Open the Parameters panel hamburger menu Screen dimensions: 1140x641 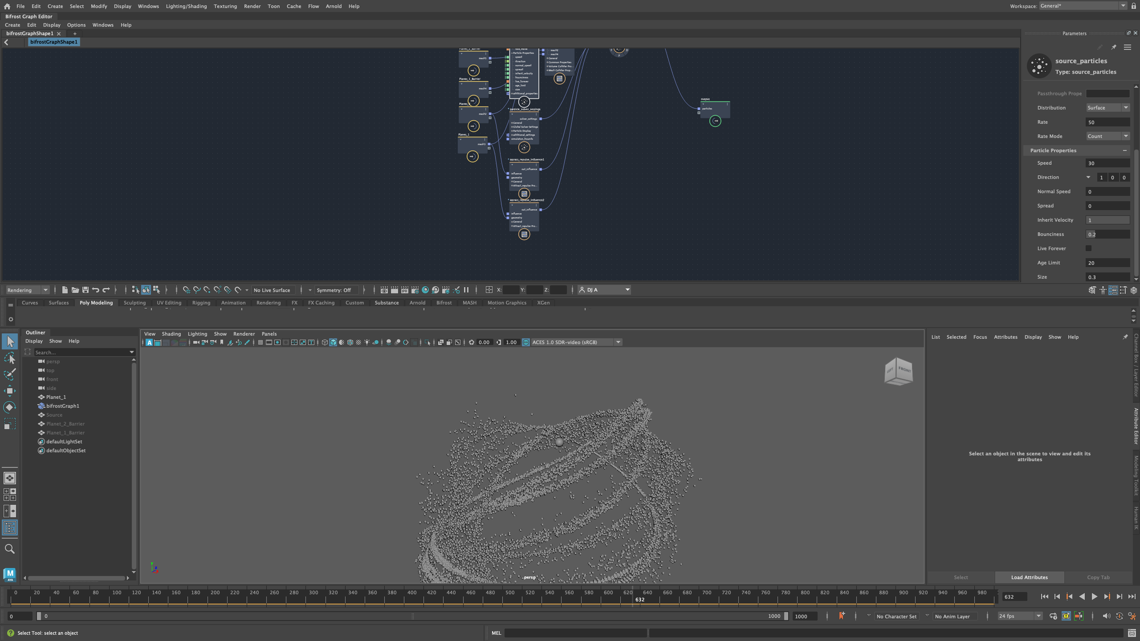(1127, 47)
